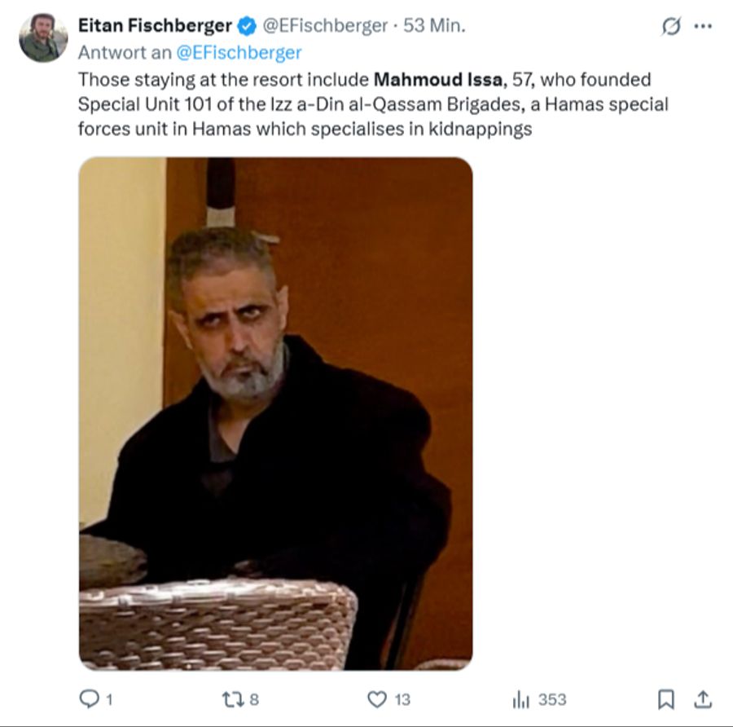Image resolution: width=733 pixels, height=727 pixels.
Task: Click the tweet text mentioning Special Unit 101
Action: (x=373, y=104)
